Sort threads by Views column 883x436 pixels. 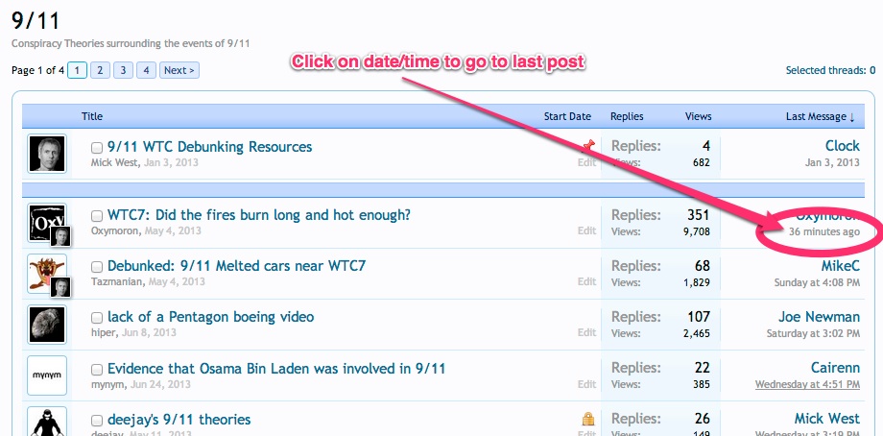pos(698,116)
